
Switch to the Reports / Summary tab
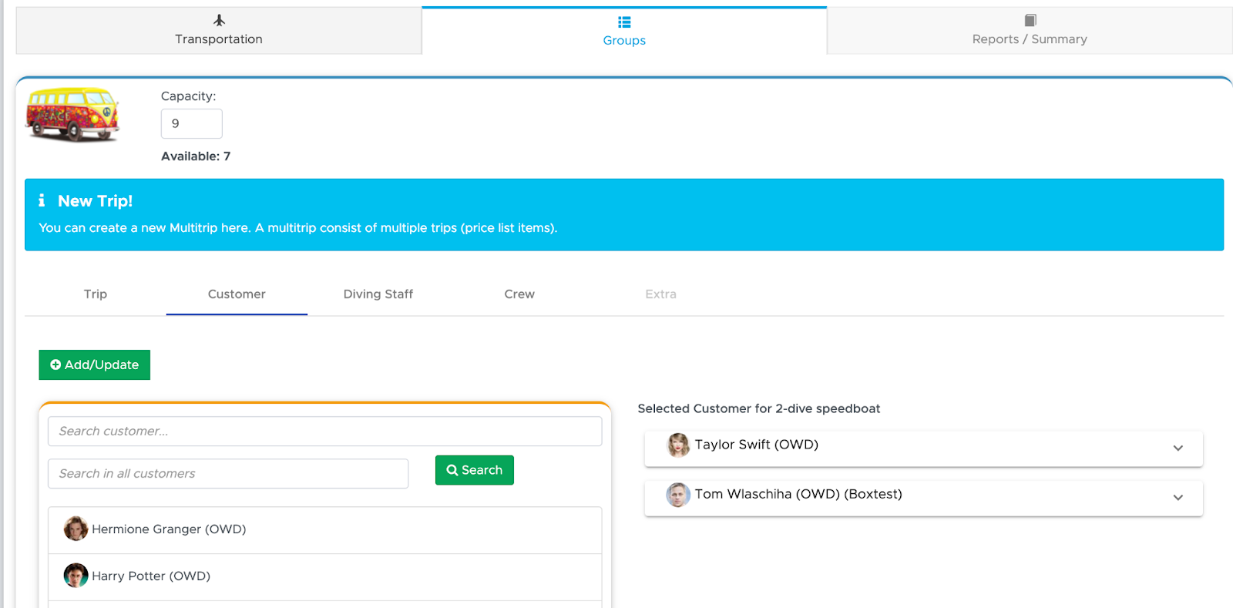click(x=1030, y=31)
